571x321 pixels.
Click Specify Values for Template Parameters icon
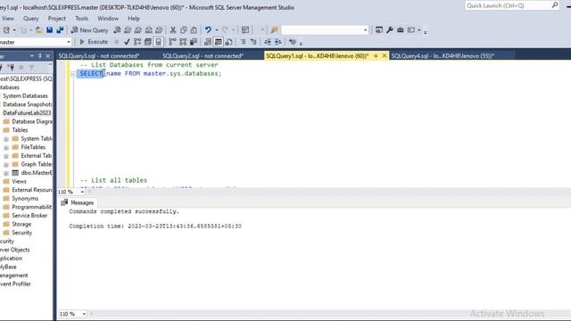(x=292, y=42)
